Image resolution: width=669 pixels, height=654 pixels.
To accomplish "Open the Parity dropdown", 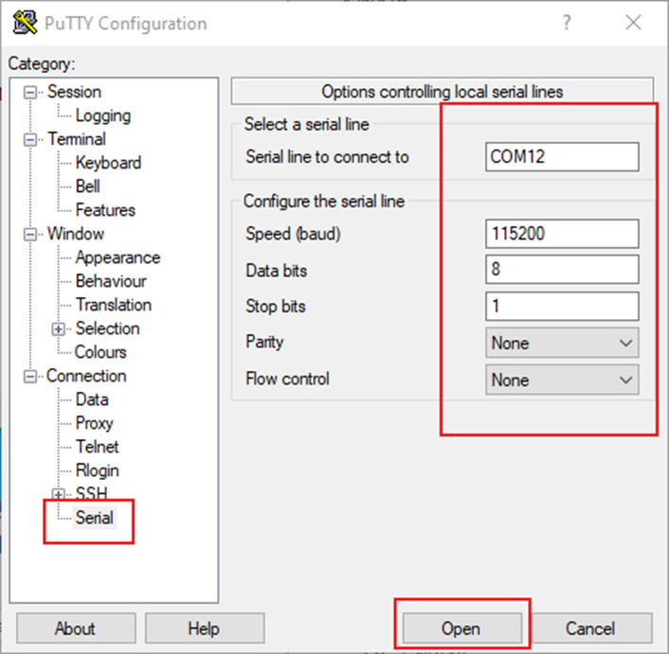I will (562, 343).
